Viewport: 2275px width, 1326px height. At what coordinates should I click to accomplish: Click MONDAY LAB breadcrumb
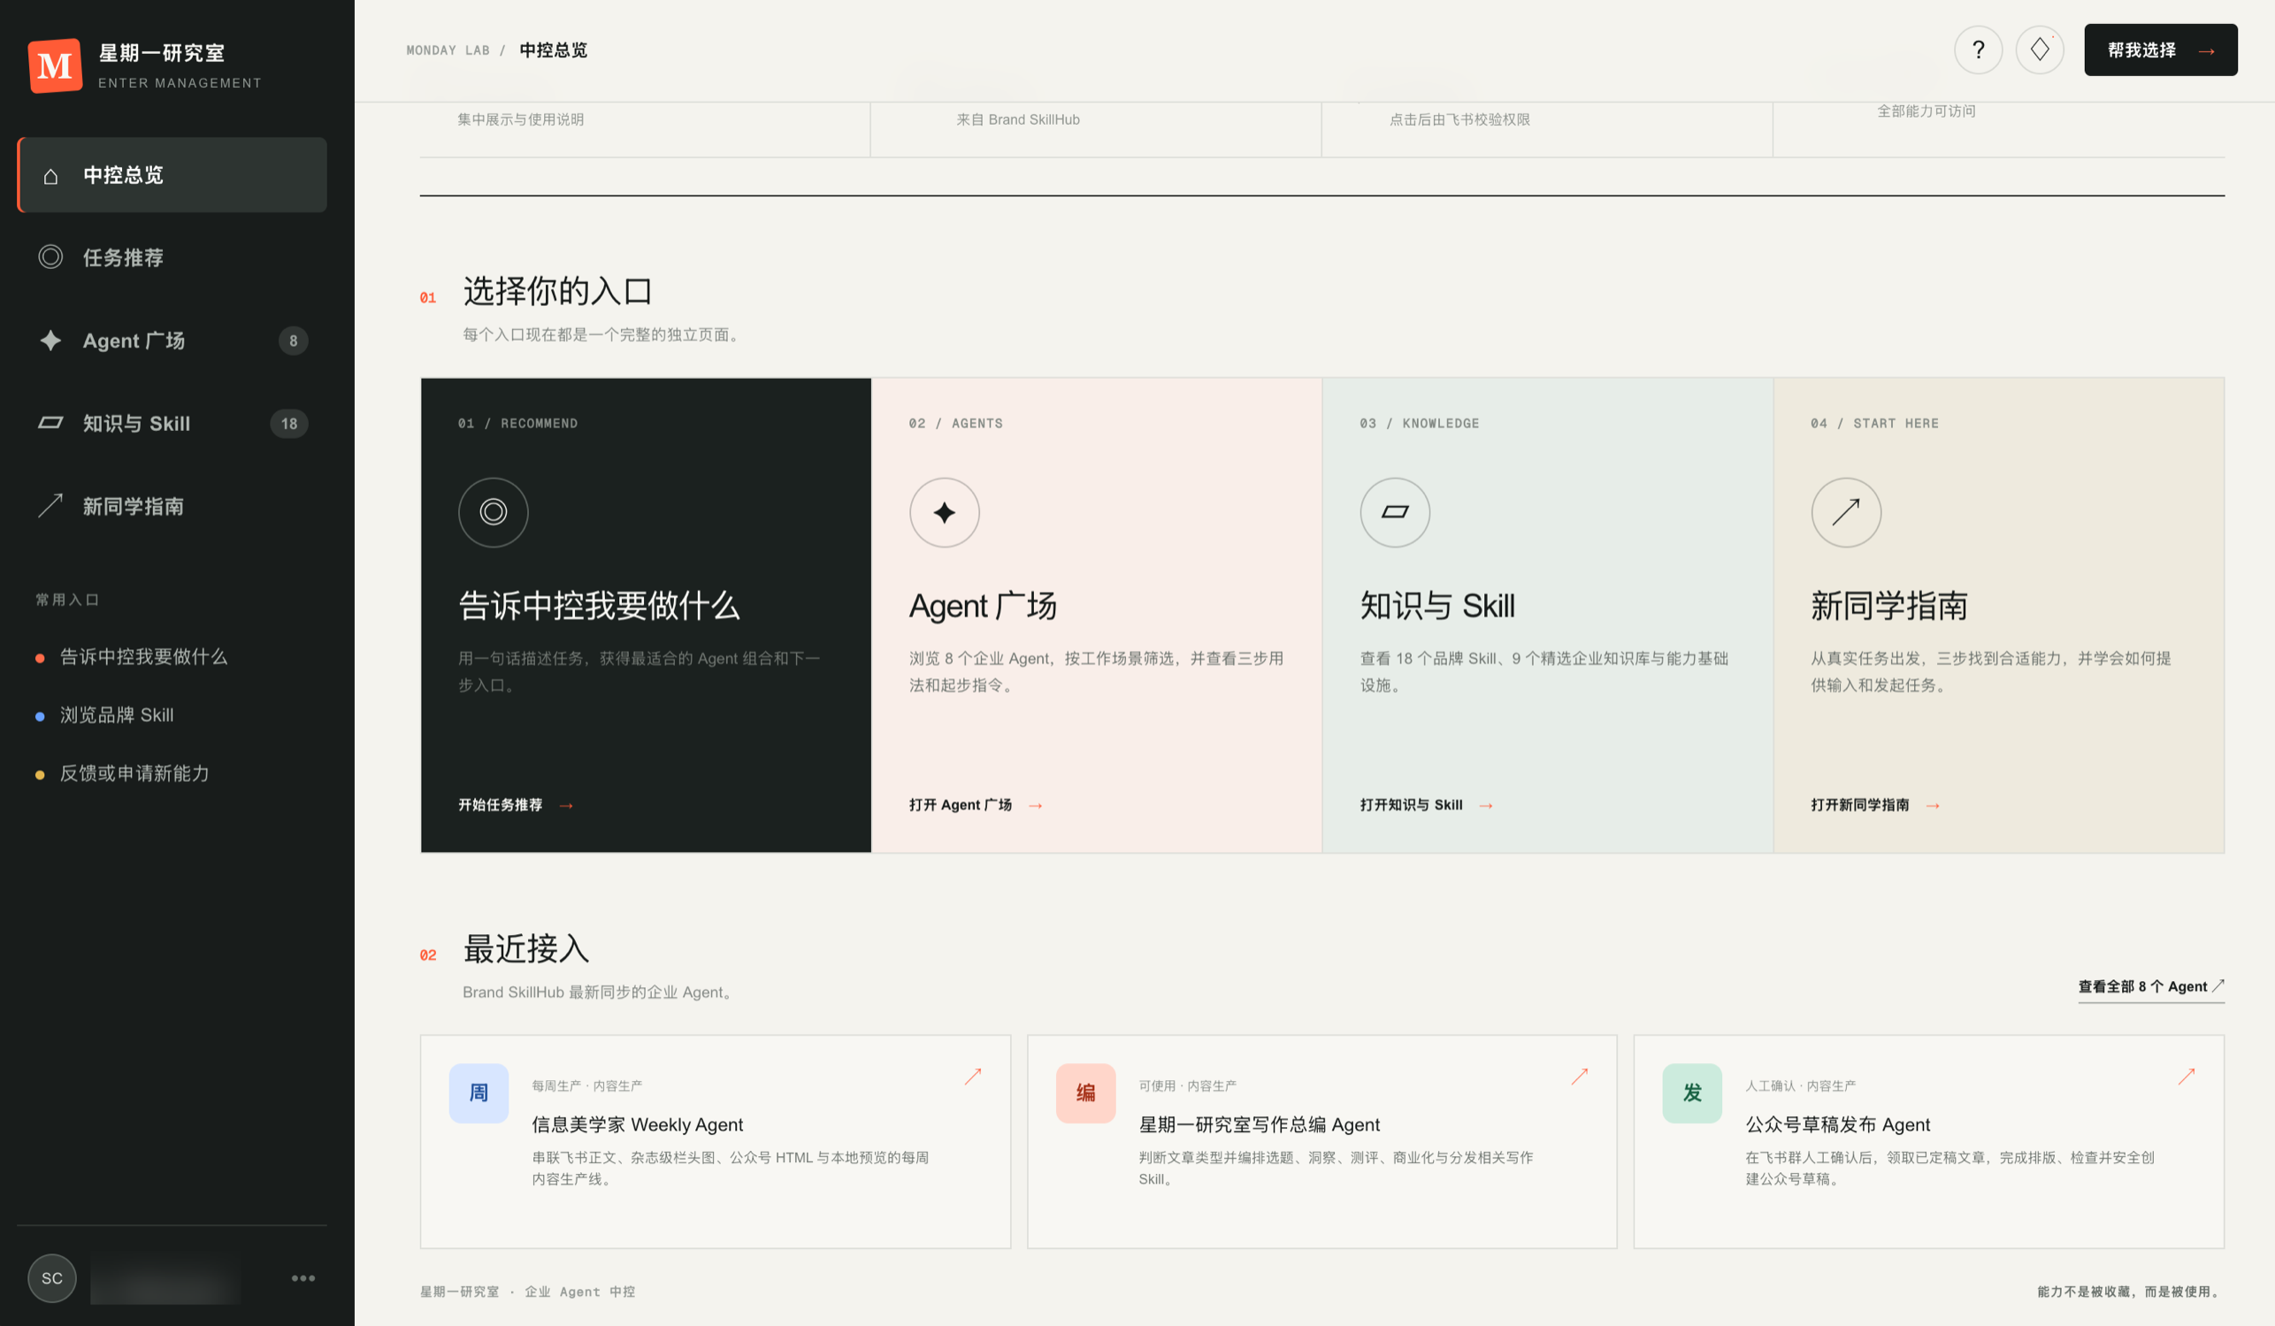click(x=448, y=50)
